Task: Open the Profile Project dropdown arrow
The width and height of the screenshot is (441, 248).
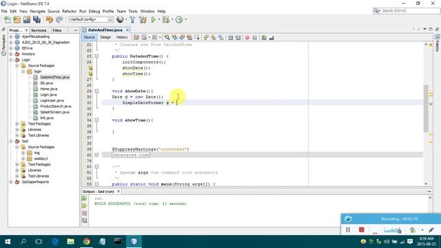Action: coord(185,20)
